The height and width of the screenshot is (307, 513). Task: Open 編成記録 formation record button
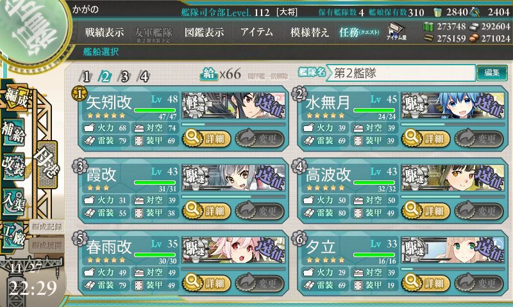tap(46, 227)
